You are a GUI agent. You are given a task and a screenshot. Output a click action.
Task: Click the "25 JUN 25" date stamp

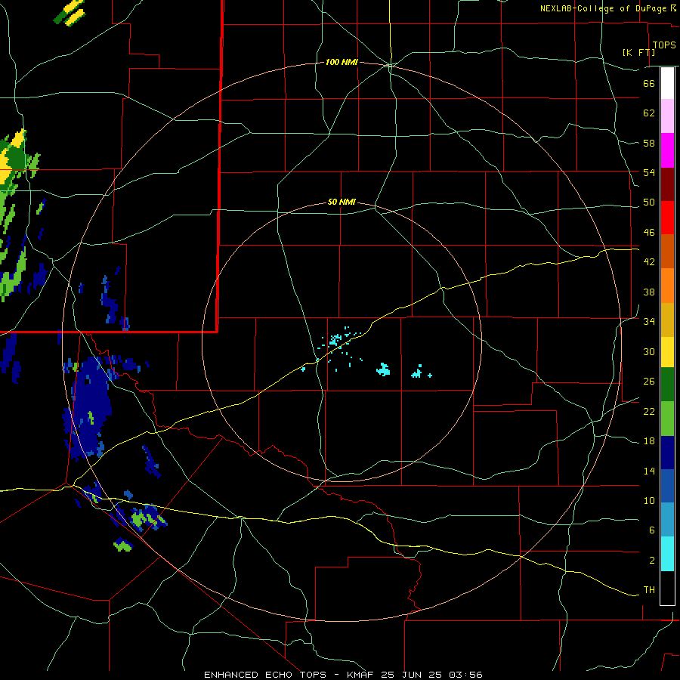tap(411, 675)
